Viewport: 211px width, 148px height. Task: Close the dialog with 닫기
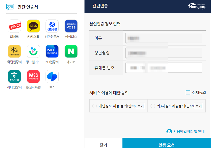103,143
